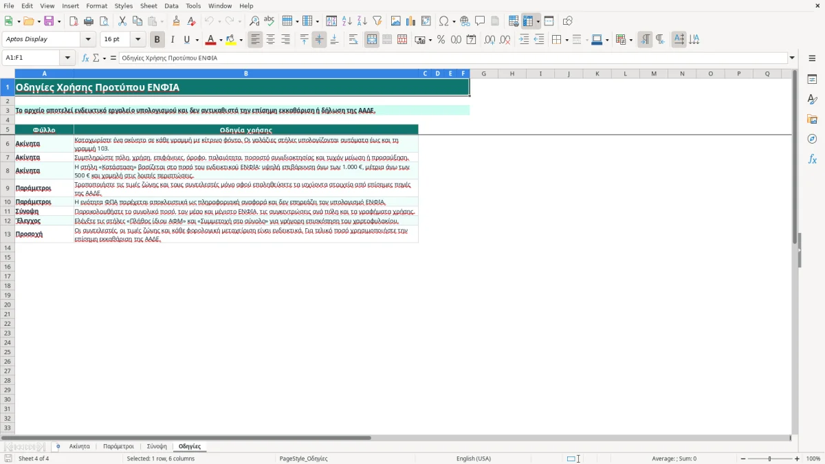
Task: Print the document using the printer icon
Action: 89,21
